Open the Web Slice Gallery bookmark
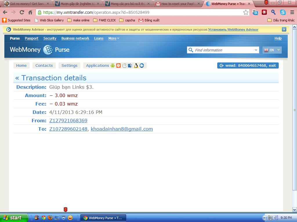The height and width of the screenshot is (222, 297). coord(49,20)
